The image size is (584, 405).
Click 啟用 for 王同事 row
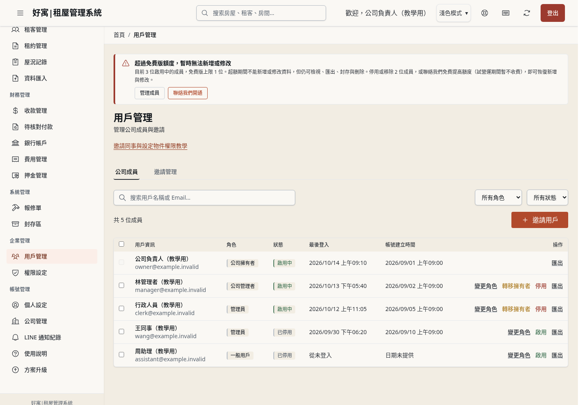[541, 332]
